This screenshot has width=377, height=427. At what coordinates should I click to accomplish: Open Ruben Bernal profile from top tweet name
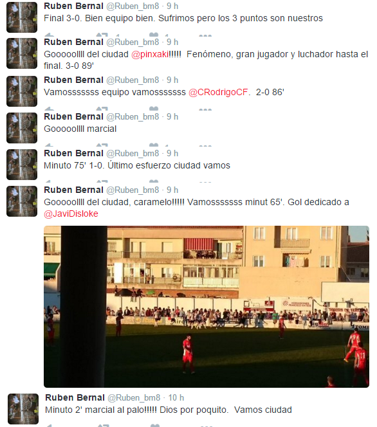pos(73,6)
